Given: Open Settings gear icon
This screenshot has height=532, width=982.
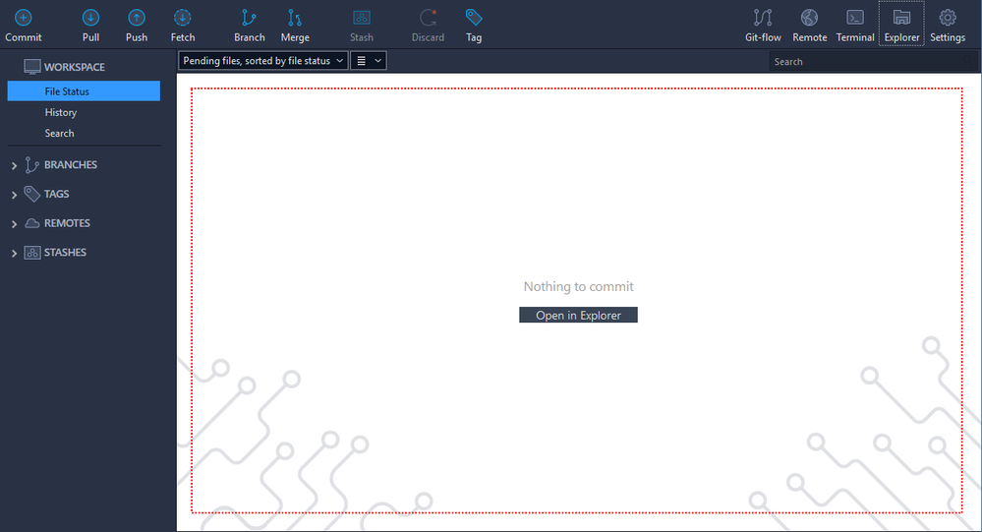Looking at the screenshot, I should point(948,18).
